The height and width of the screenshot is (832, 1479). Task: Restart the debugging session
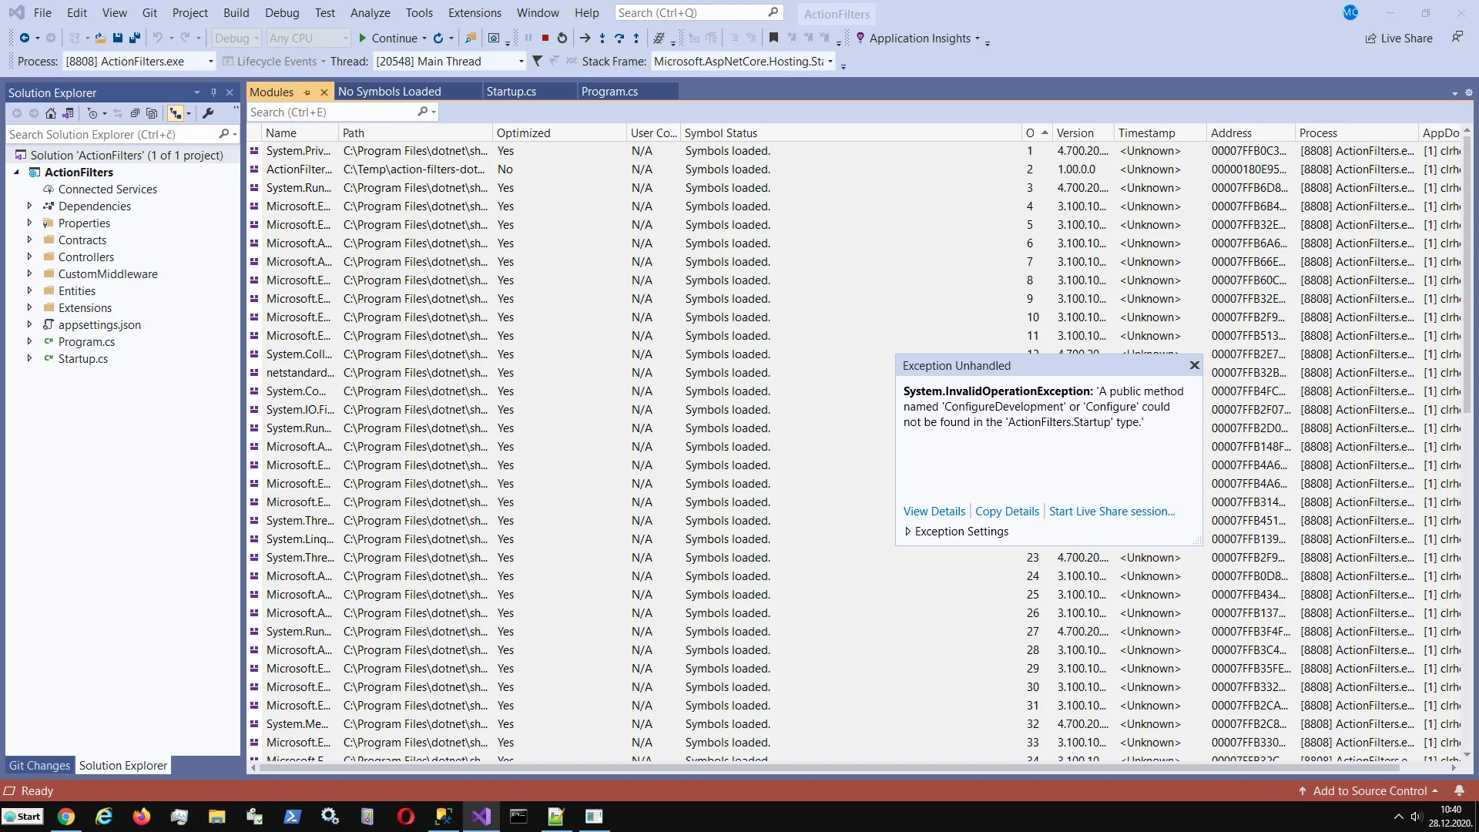(562, 38)
